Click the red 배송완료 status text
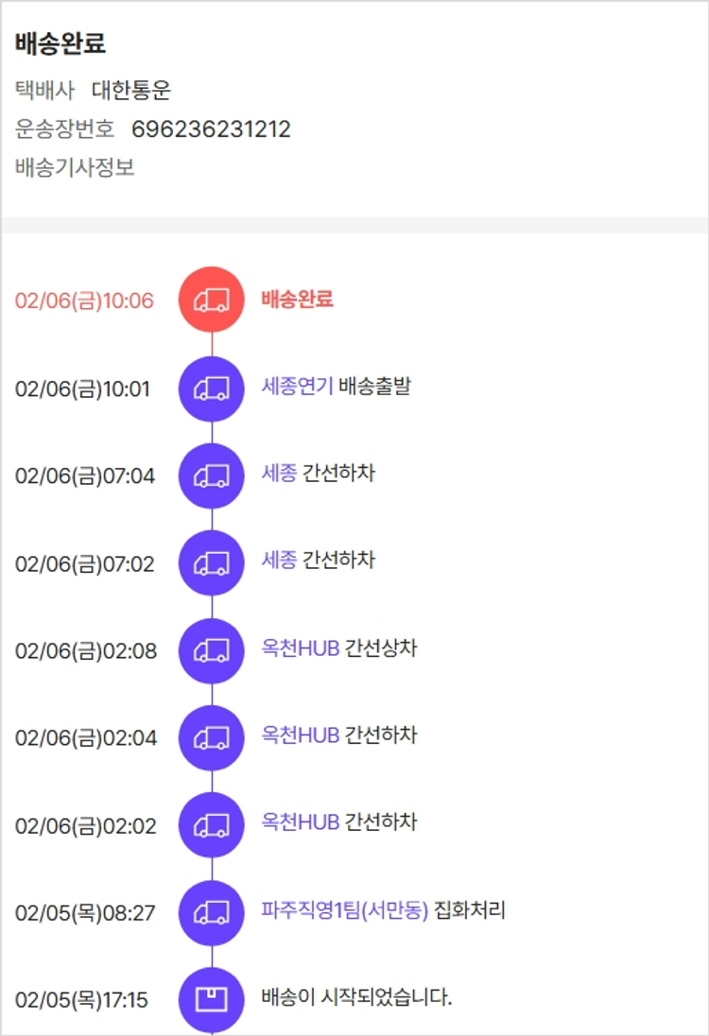 (297, 299)
